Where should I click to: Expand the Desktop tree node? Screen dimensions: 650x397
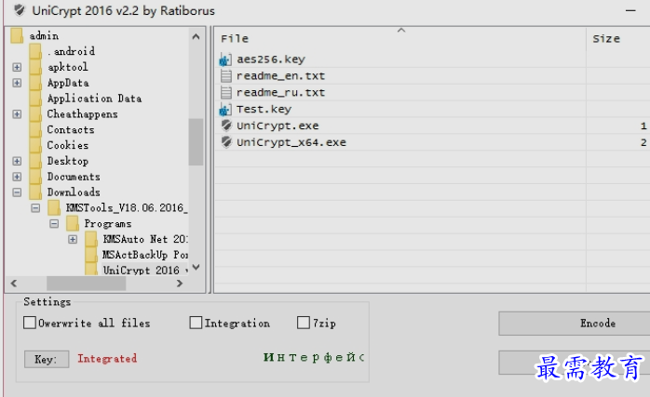pyautogui.click(x=17, y=161)
